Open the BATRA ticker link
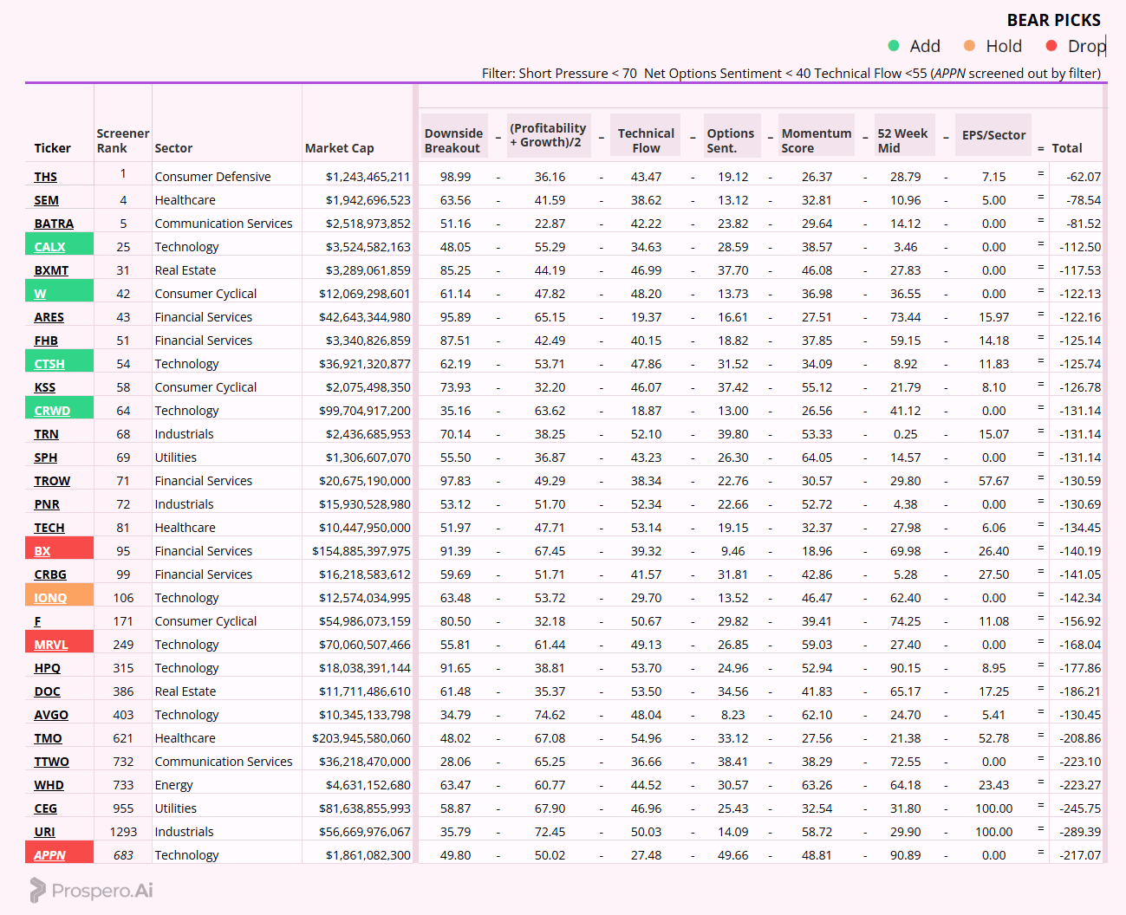The width and height of the screenshot is (1126, 915). pyautogui.click(x=54, y=224)
